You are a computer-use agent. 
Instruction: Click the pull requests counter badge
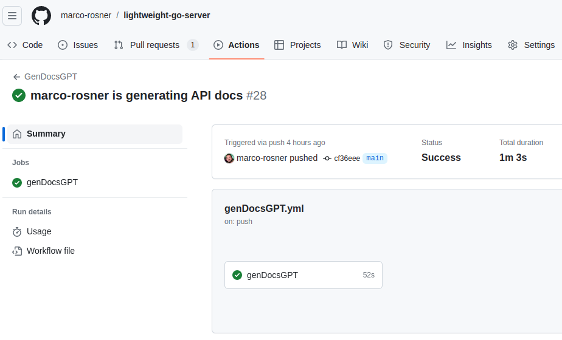pyautogui.click(x=192, y=45)
